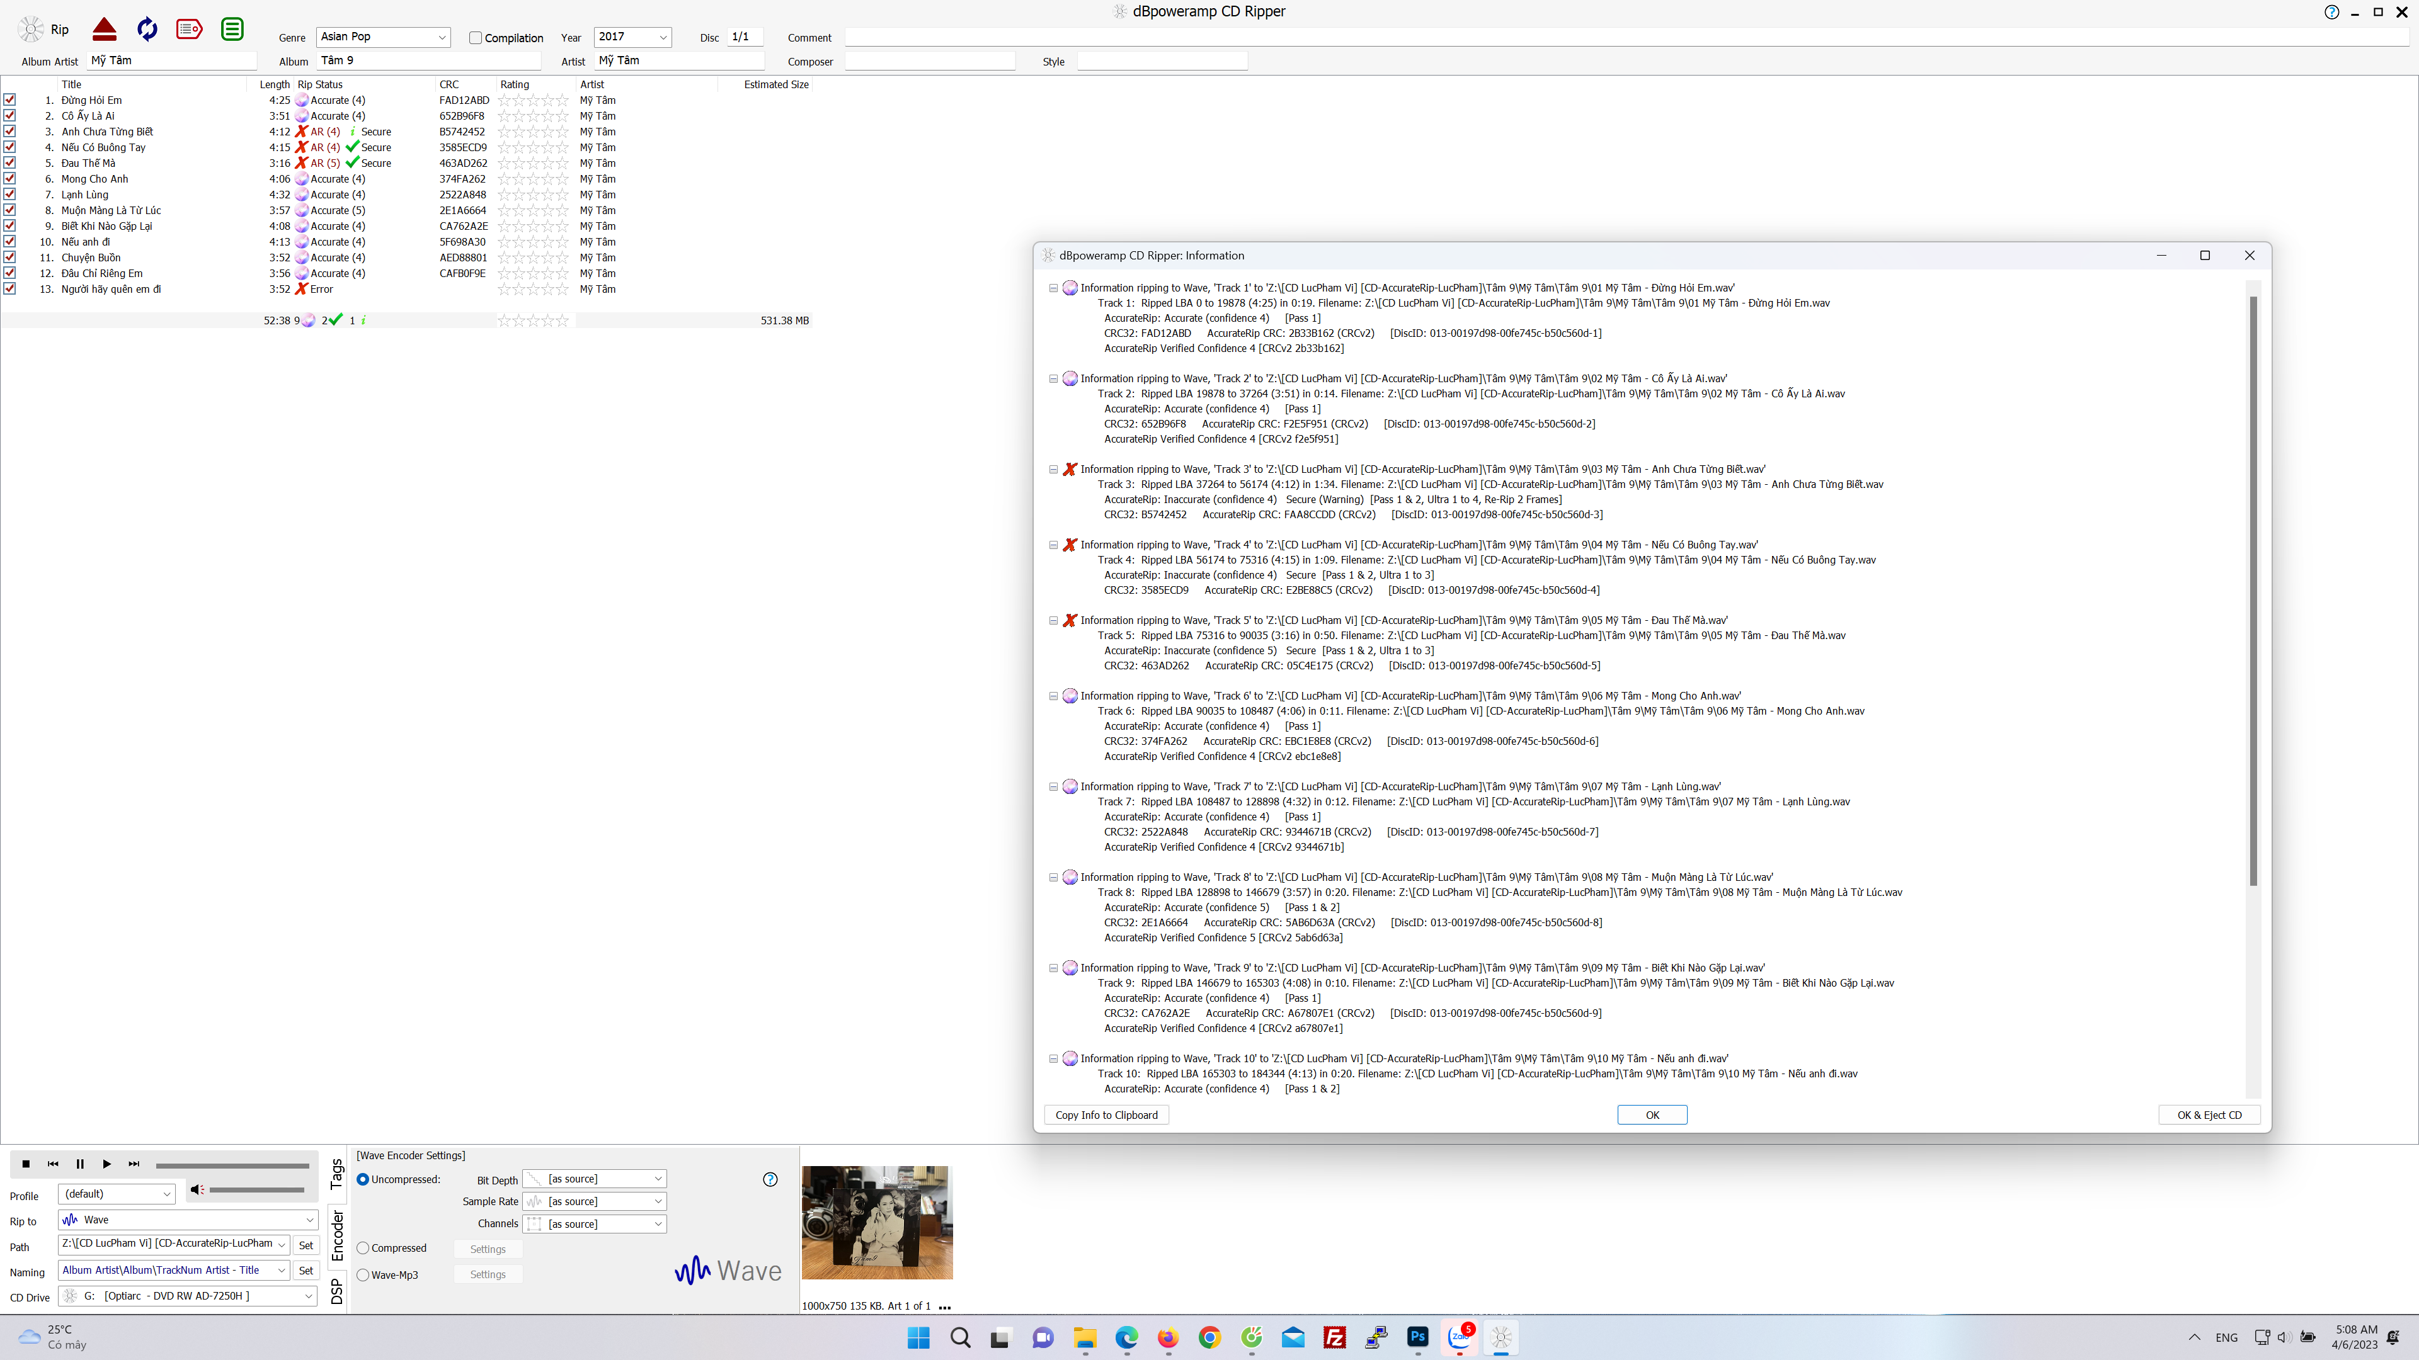
Task: Open album art options (three dots)
Action: [x=945, y=1306]
